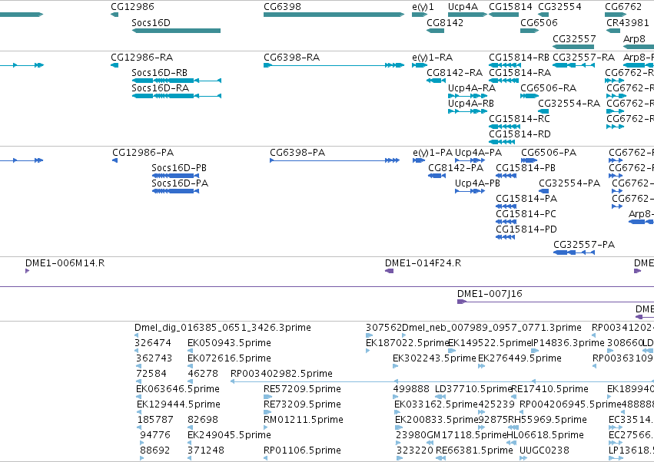Open transcript CG6398-RA
The width and height of the screenshot is (654, 462).
coord(334,65)
